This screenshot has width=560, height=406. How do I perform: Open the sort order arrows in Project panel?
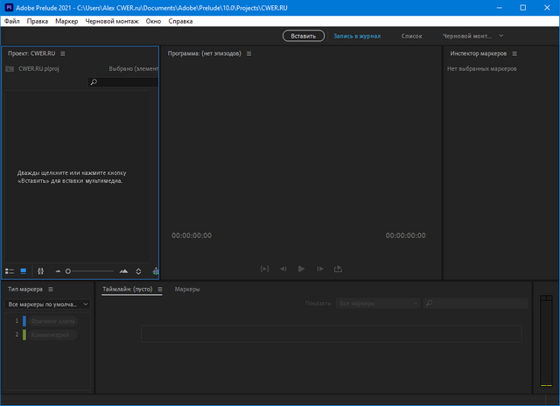pos(138,271)
